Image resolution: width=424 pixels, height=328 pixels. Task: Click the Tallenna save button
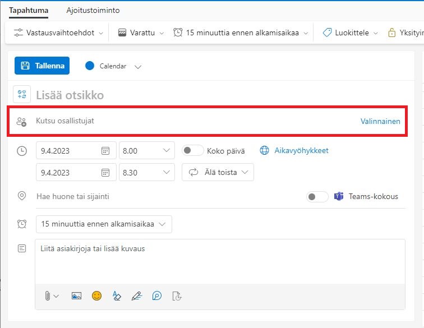pyautogui.click(x=42, y=66)
